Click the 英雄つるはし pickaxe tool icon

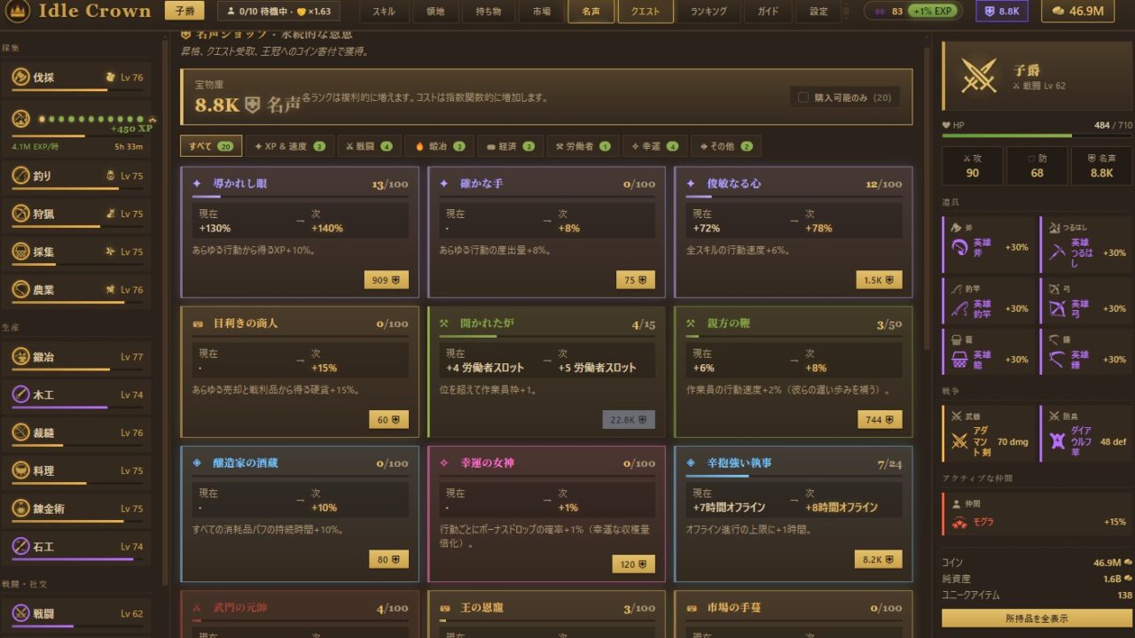(x=1055, y=251)
